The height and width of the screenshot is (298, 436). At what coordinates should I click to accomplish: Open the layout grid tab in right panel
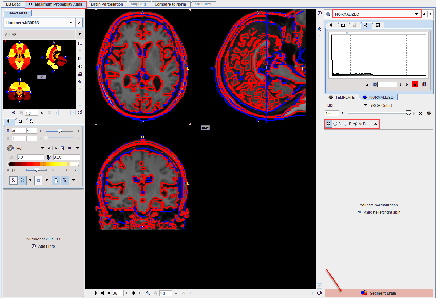click(343, 25)
